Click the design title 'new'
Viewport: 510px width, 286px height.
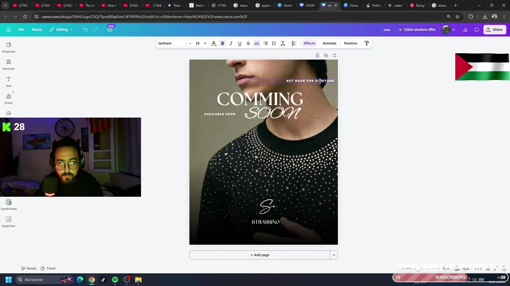(387, 30)
